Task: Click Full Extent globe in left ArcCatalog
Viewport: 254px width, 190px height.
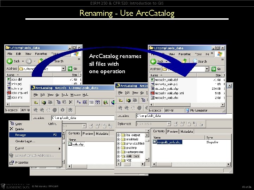Action: click(x=55, y=110)
